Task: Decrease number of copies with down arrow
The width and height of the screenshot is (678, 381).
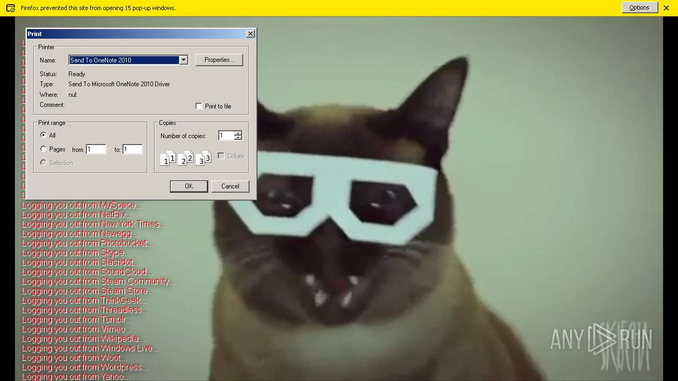Action: 238,138
